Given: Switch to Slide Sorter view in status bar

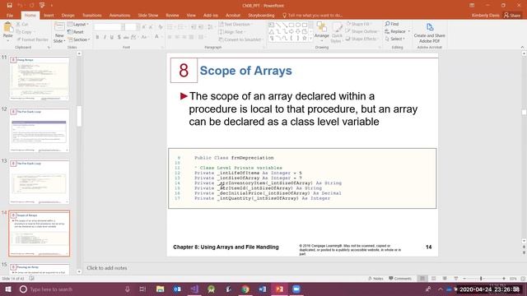Looking at the screenshot, I should coord(434,278).
